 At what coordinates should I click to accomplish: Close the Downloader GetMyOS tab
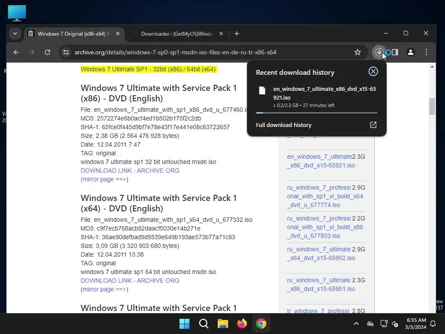click(x=221, y=34)
